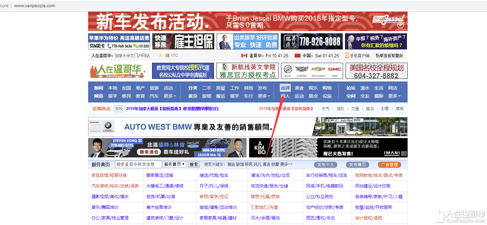The width and height of the screenshot is (487, 225).
Task: Open 点评 in the navigation bar
Action: coord(285,88)
